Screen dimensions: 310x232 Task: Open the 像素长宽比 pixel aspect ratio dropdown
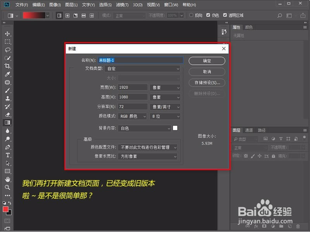[148, 156]
